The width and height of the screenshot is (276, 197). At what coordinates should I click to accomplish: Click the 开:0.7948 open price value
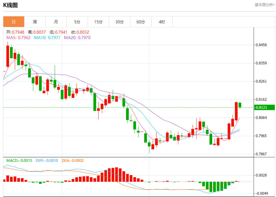(15, 32)
